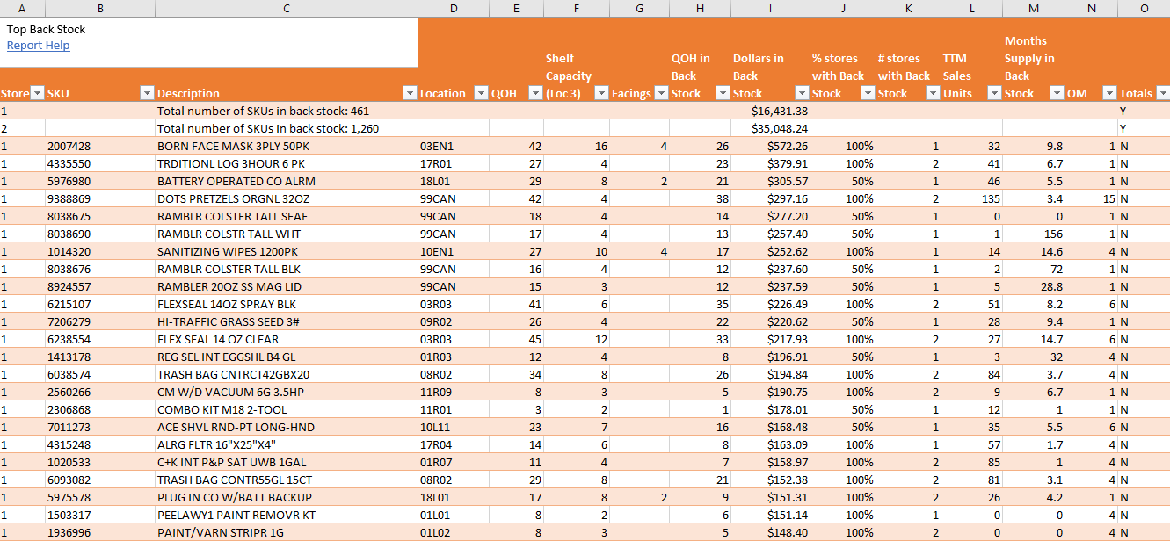Screen dimensions: 1170x541
Task: Select the PEELAWY1 PAINT REMOVR KT cell
Action: point(287,515)
